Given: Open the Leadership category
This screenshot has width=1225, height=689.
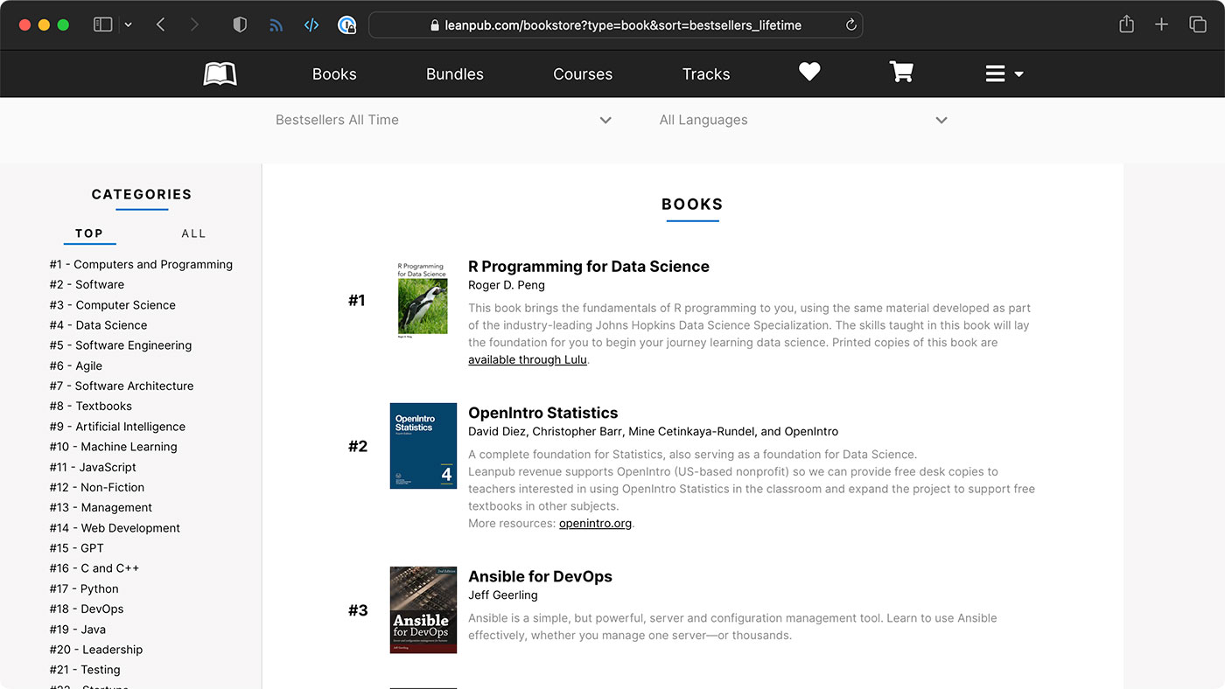Looking at the screenshot, I should (x=95, y=650).
